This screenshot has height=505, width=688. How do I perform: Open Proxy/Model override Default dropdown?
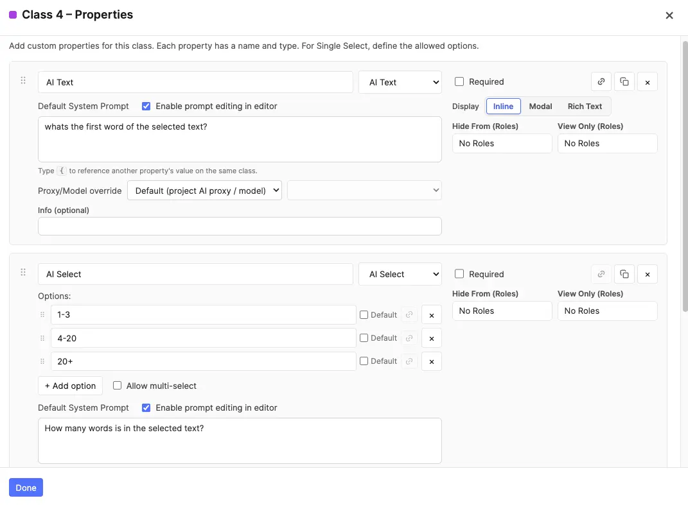(x=204, y=190)
